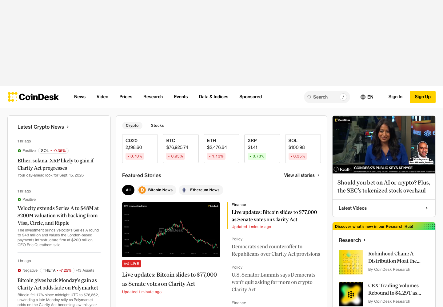Viewport: 443px width, 307px height.
Task: Expand View all stories arrow
Action: 318,175
